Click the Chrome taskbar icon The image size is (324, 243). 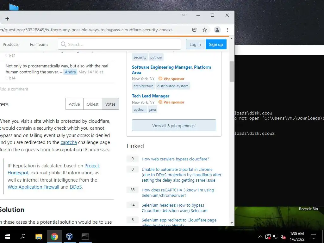click(x=54, y=237)
